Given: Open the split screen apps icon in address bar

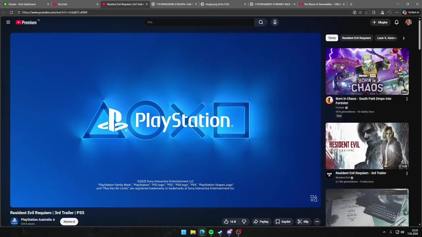Looking at the screenshot, I should [360, 12].
